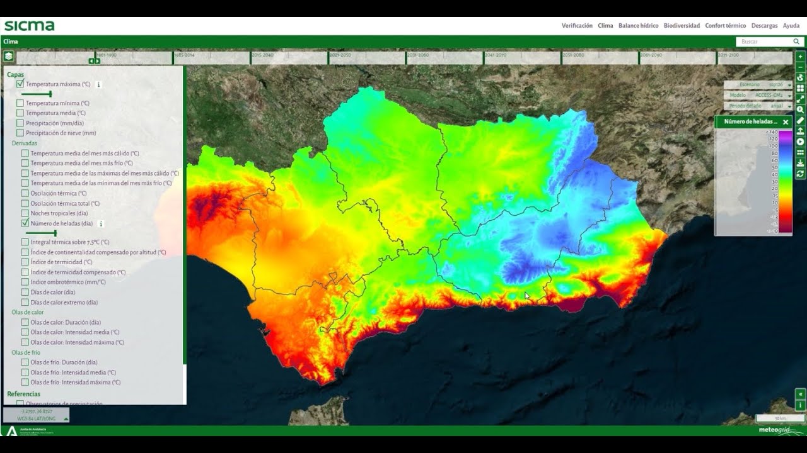Select the 1985-2014 timeline period

(x=211, y=57)
